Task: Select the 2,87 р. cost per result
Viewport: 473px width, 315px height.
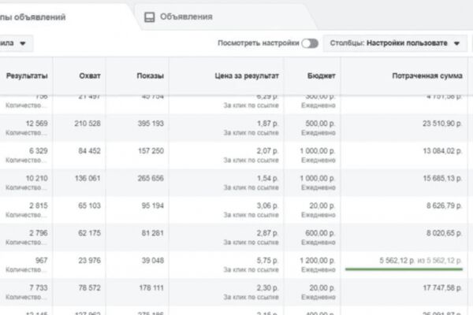Action: pyautogui.click(x=268, y=233)
